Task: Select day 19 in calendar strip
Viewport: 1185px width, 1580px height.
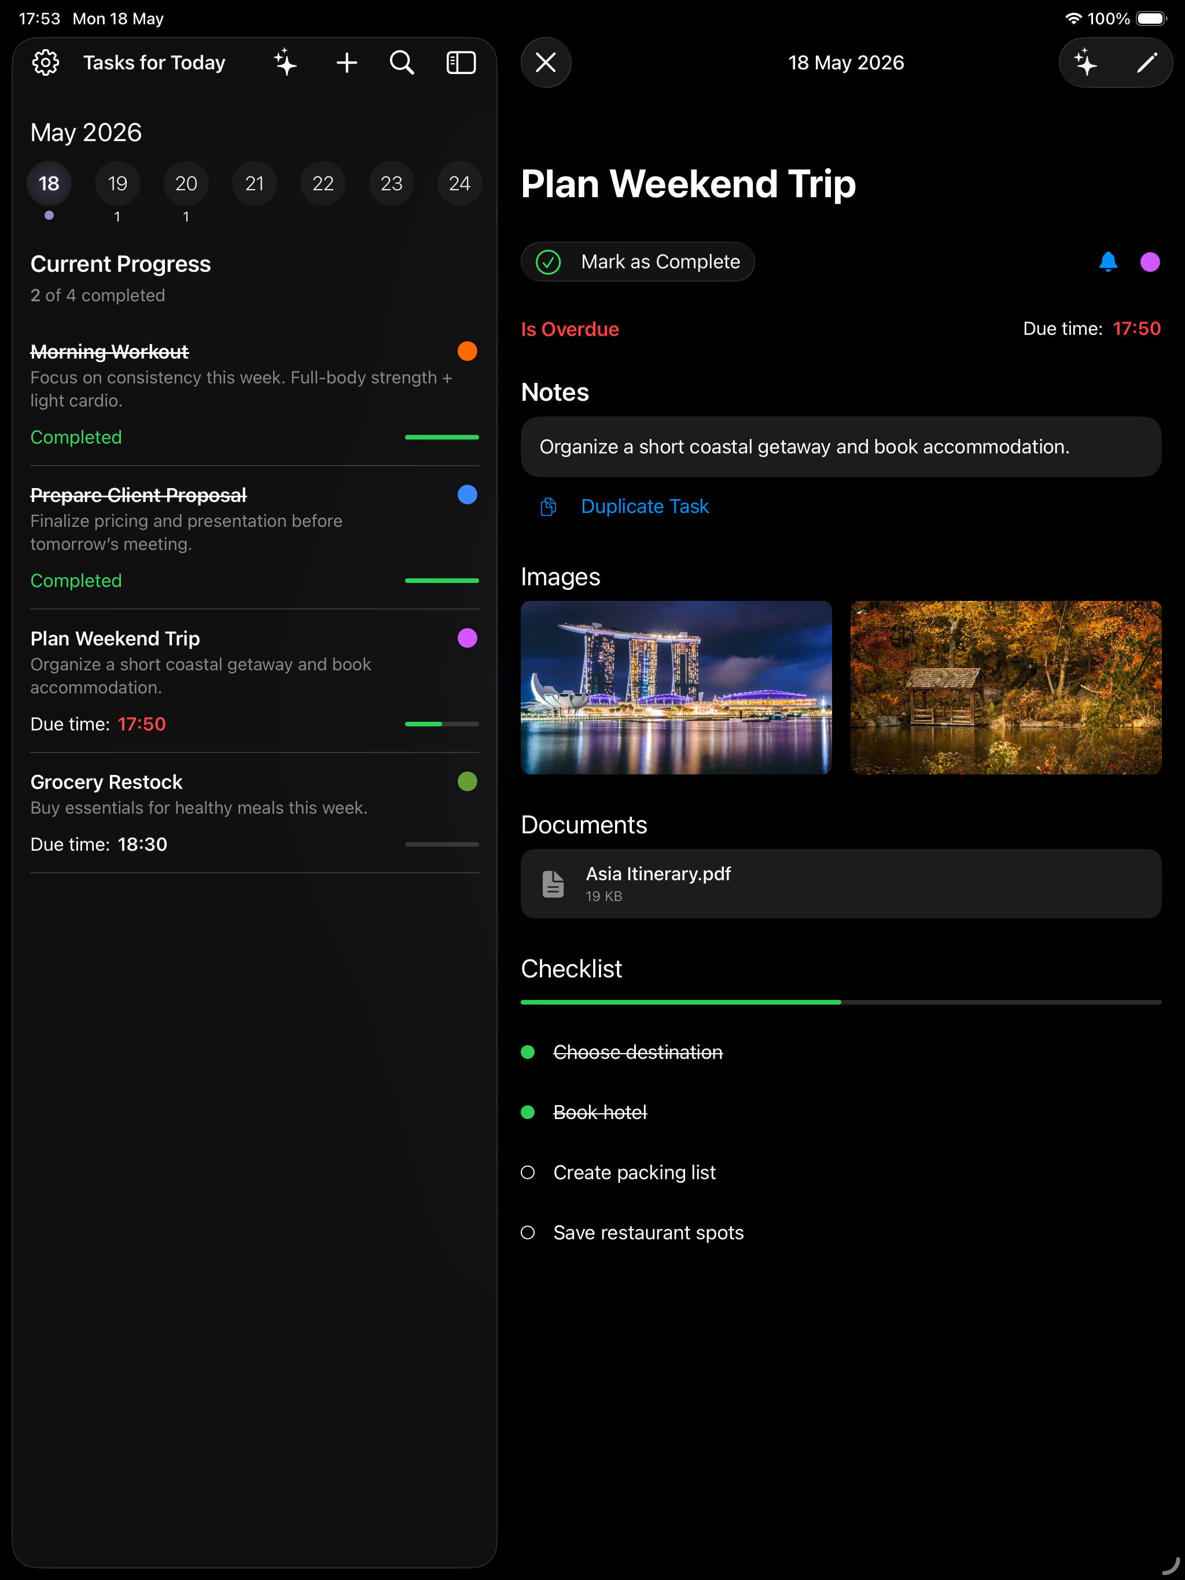Action: point(117,183)
